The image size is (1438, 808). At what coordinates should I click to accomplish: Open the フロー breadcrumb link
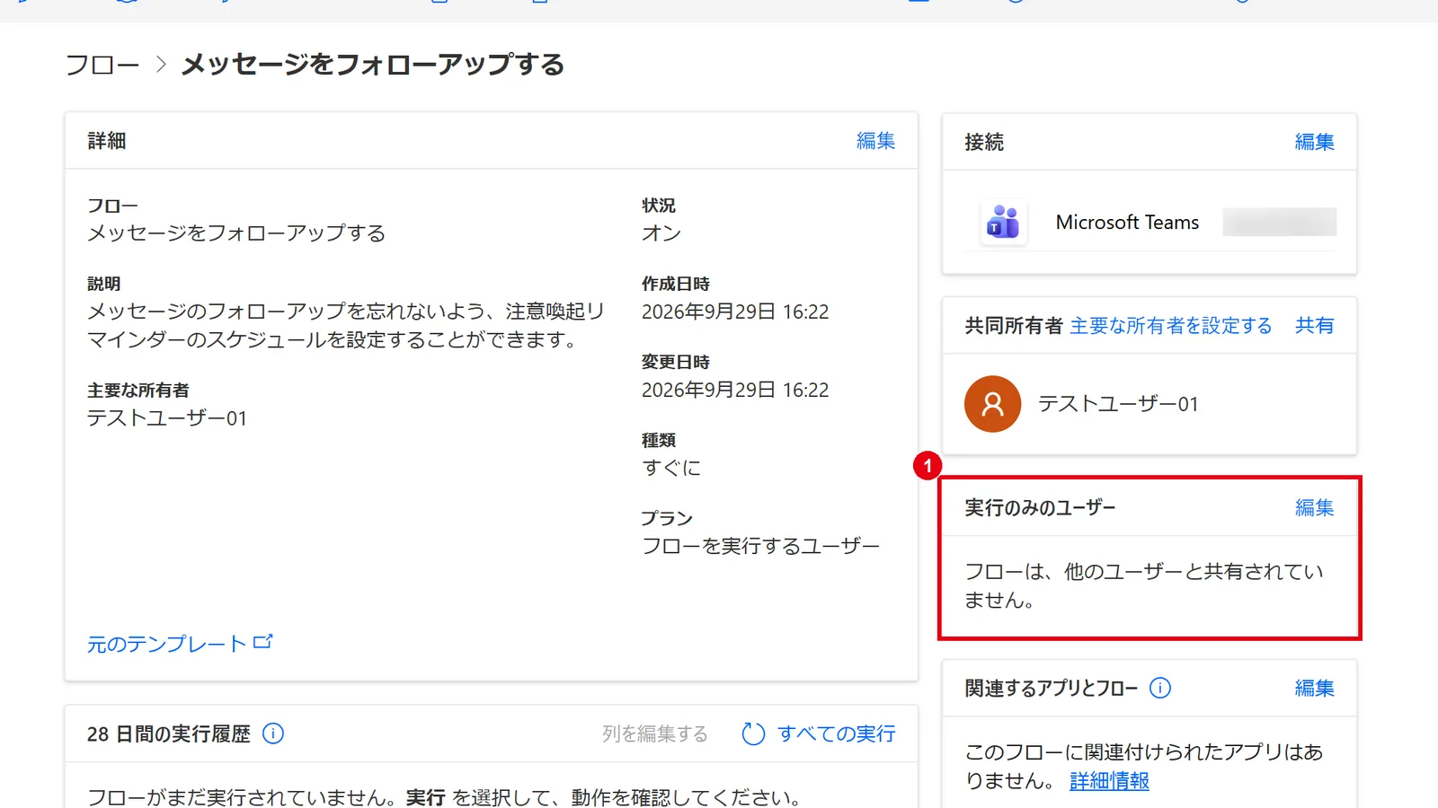click(102, 65)
